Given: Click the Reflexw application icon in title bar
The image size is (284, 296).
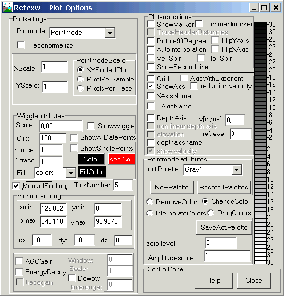Looking at the screenshot, I should [8, 7].
